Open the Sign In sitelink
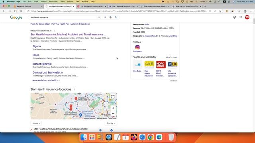The width and height of the screenshot is (255, 143). pyautogui.click(x=37, y=46)
